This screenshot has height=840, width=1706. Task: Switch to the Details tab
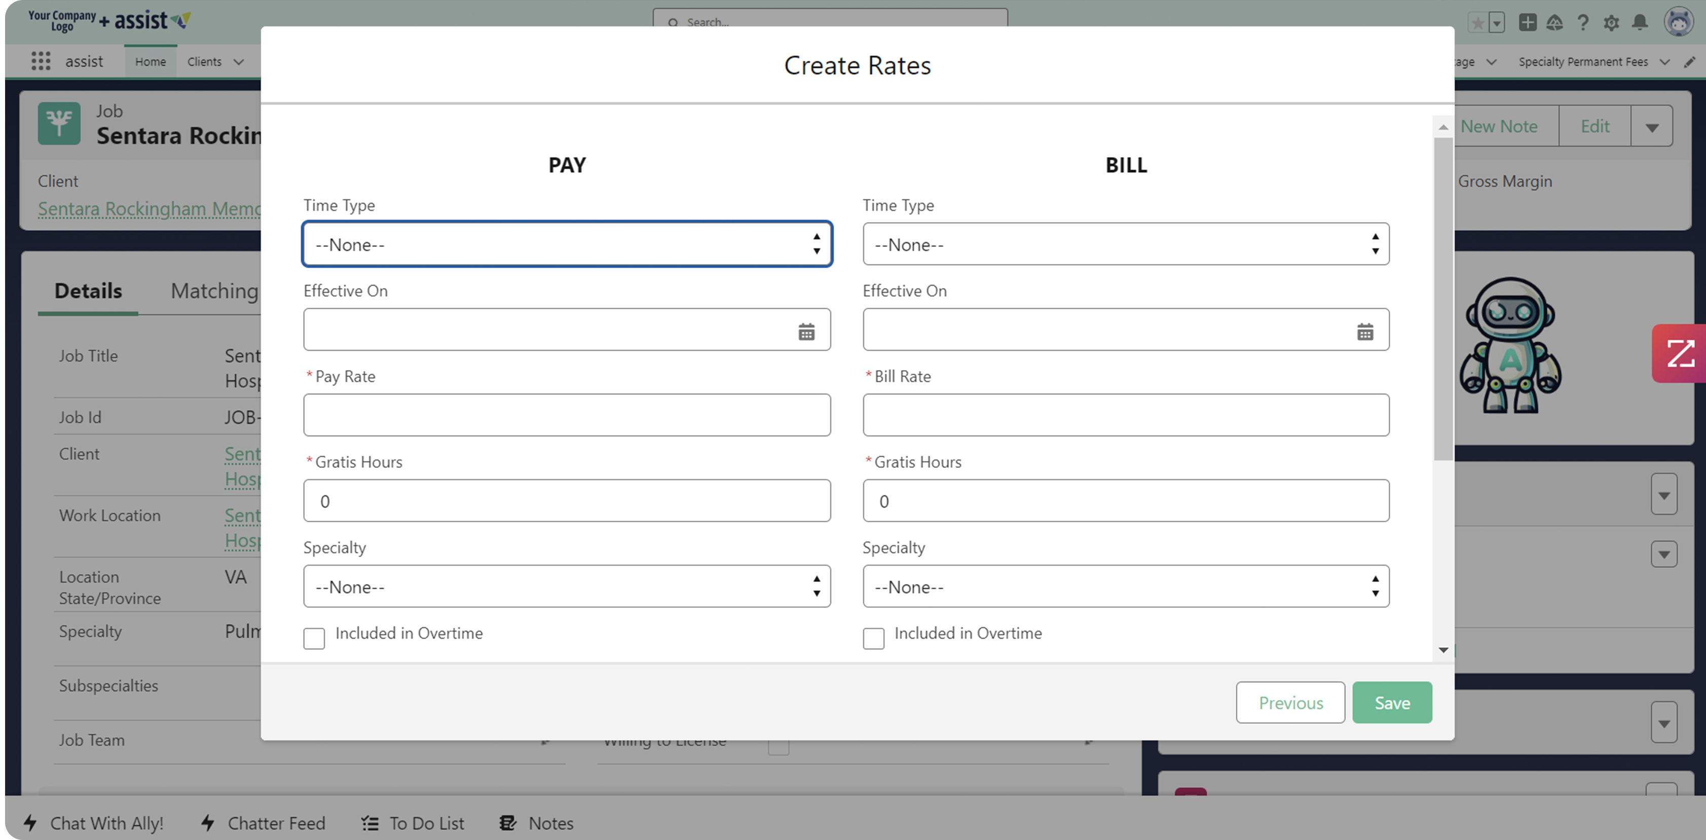coord(88,291)
